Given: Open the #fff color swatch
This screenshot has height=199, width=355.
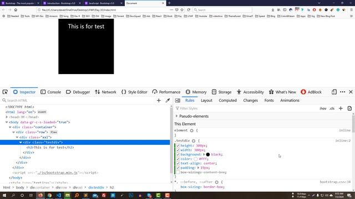Looking at the screenshot, I should tap(196, 159).
